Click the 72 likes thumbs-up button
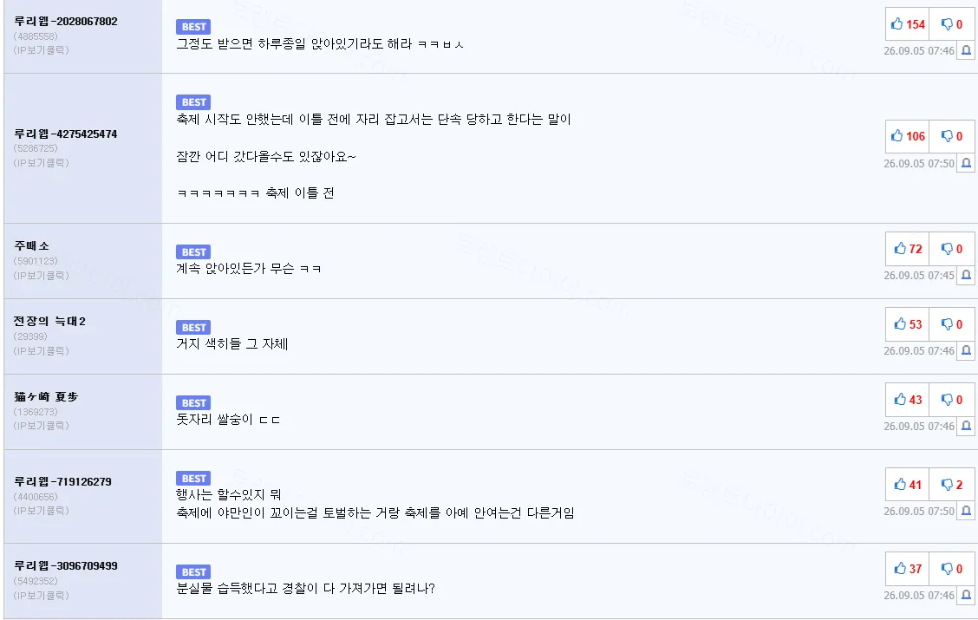 click(x=907, y=249)
